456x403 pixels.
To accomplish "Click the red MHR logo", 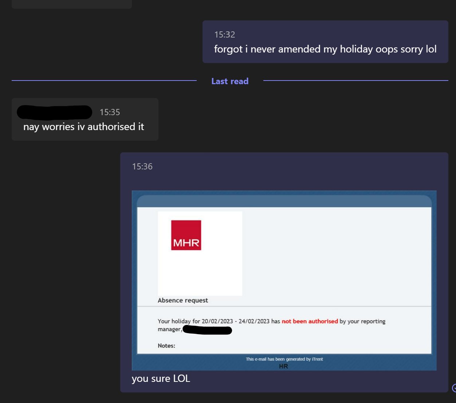I will (186, 235).
